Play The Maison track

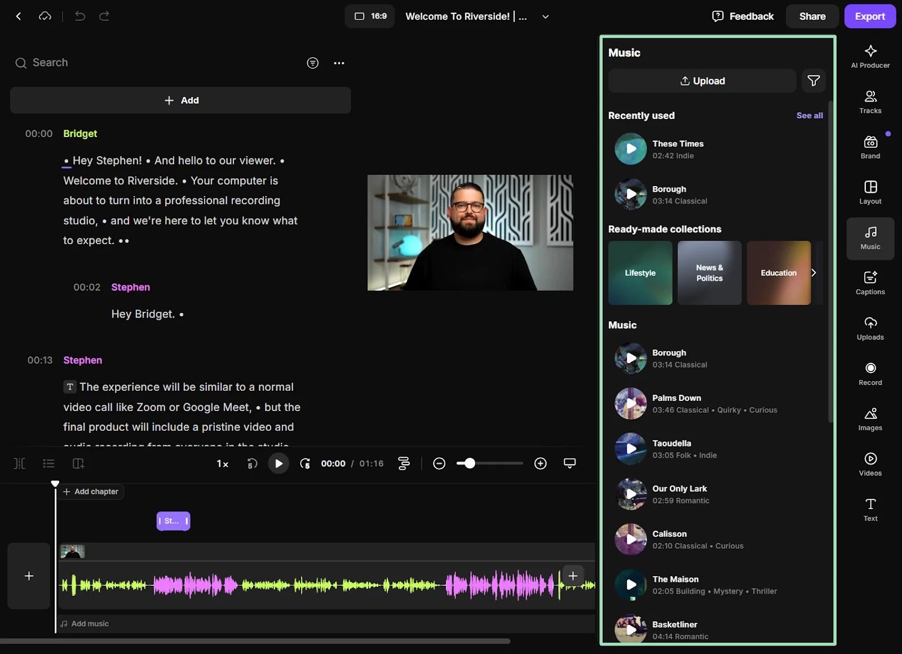coord(631,585)
